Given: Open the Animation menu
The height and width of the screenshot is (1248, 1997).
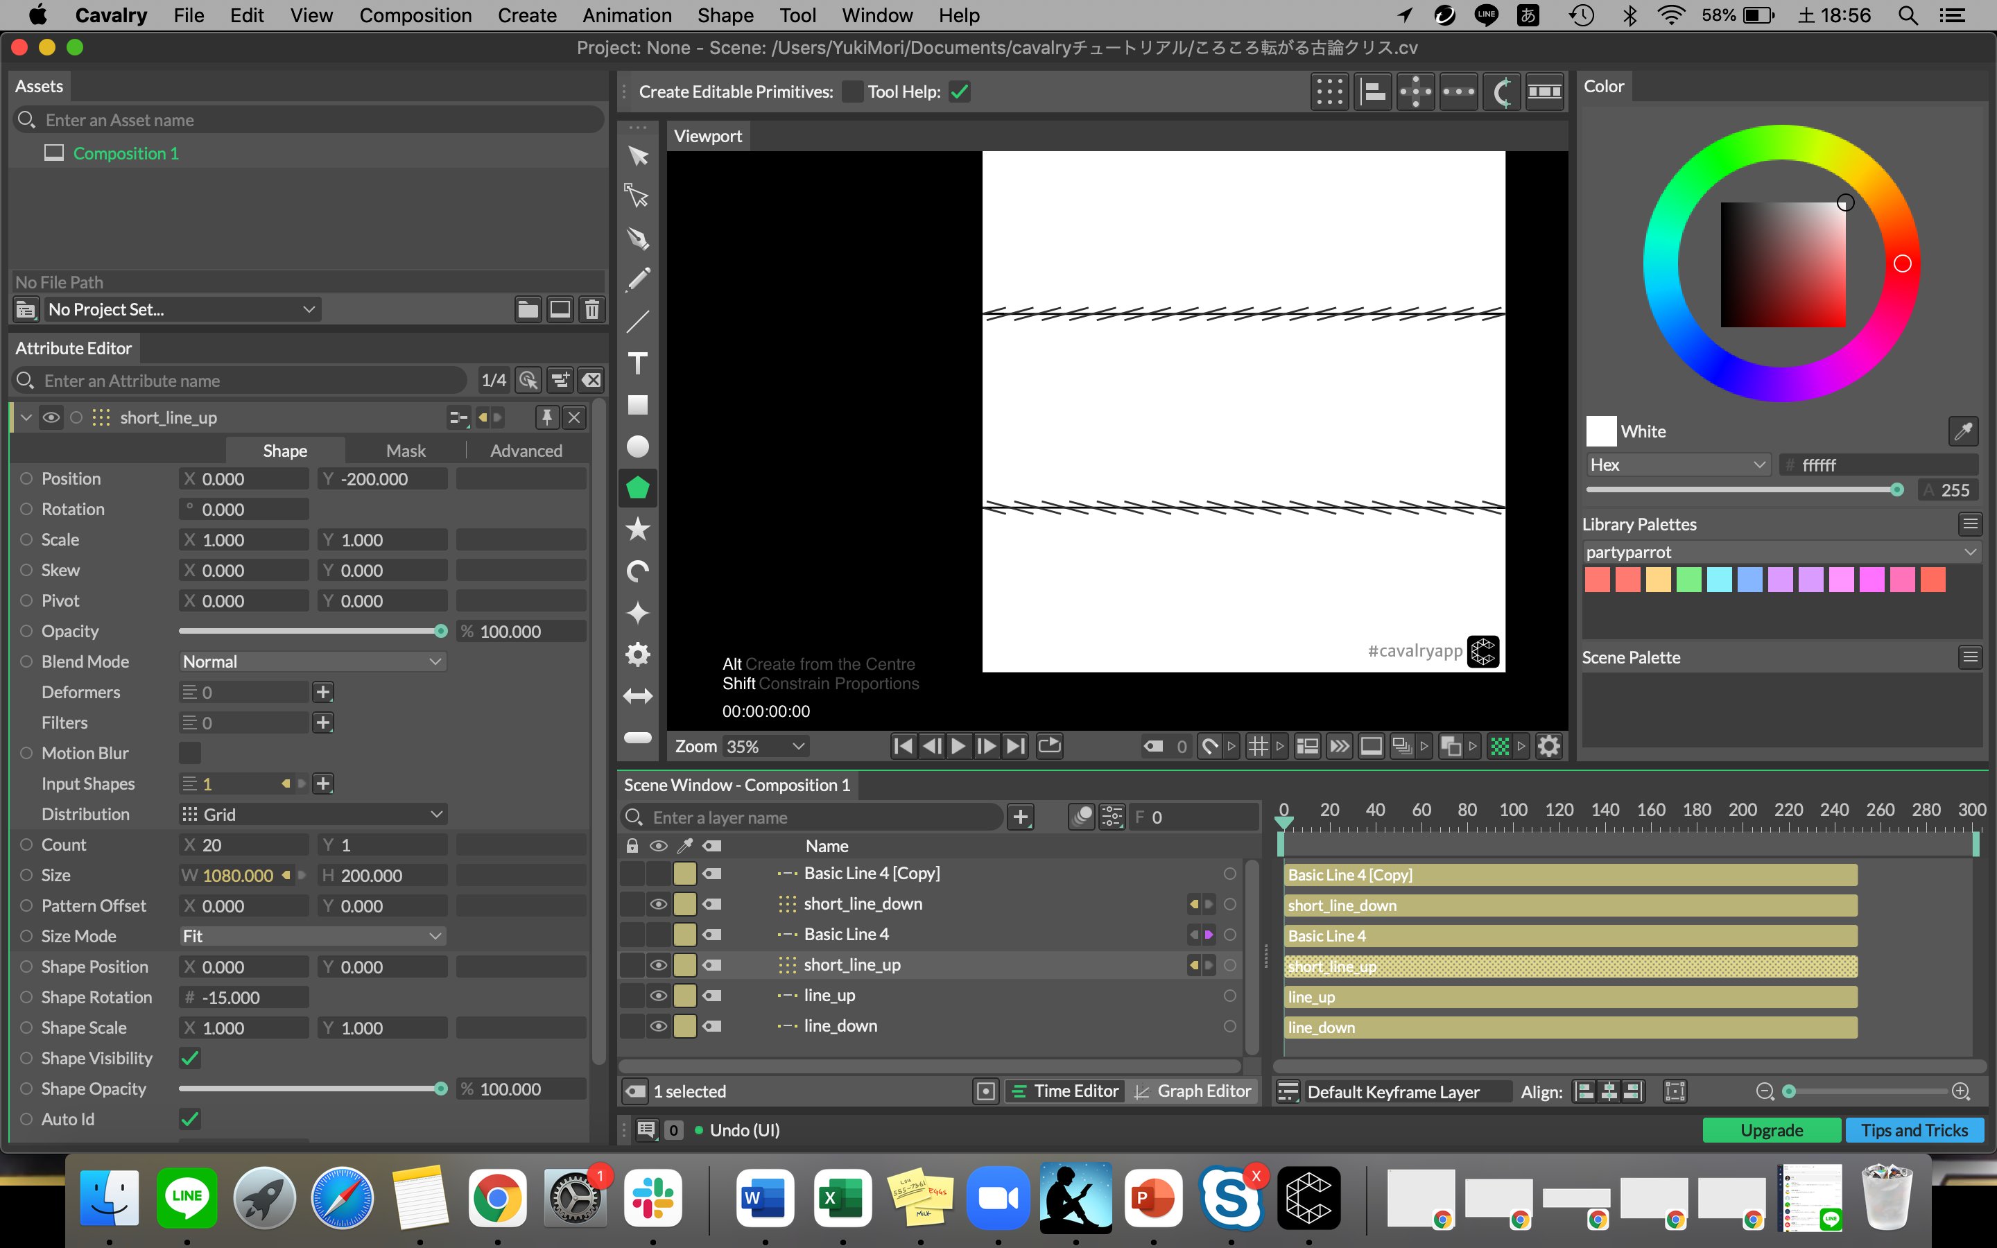Looking at the screenshot, I should point(627,15).
